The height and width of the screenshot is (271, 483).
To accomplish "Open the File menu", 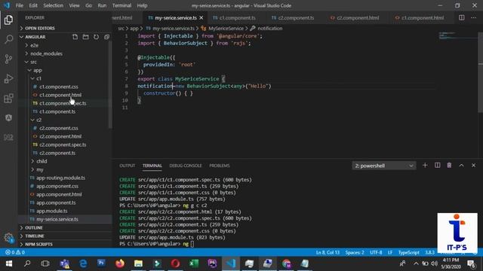I will 20,5.
